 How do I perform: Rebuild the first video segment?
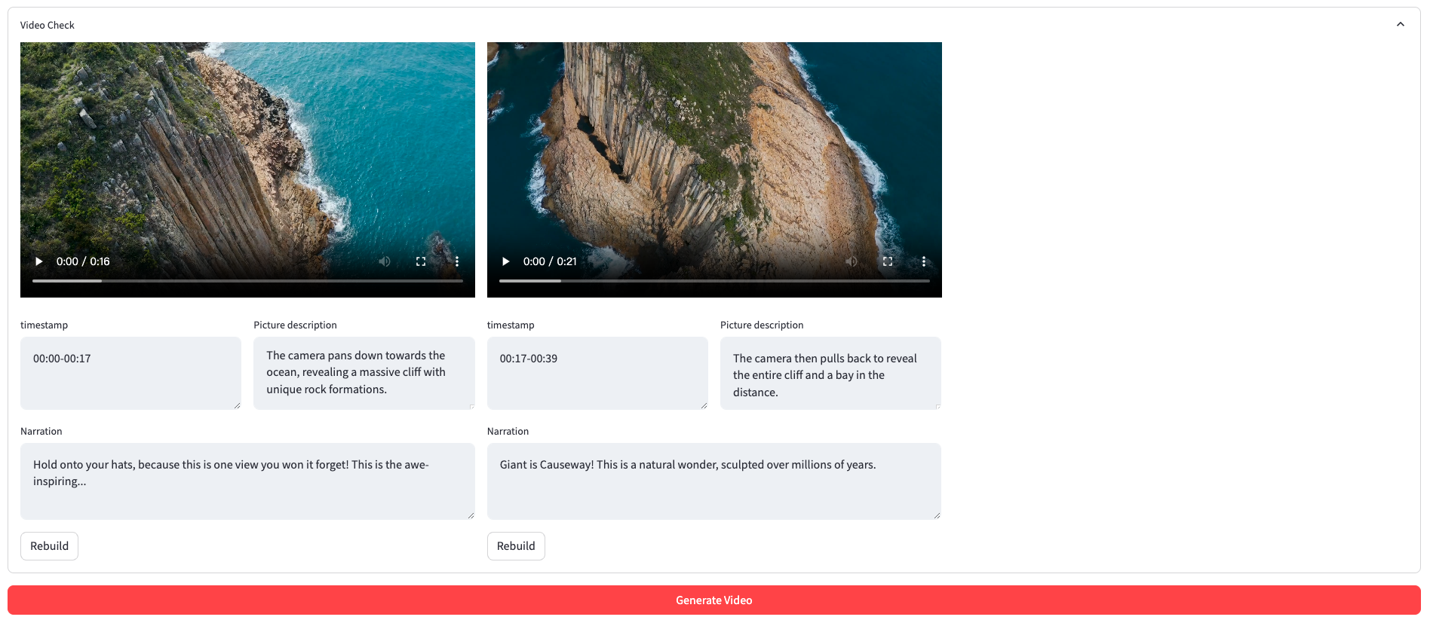click(x=49, y=546)
